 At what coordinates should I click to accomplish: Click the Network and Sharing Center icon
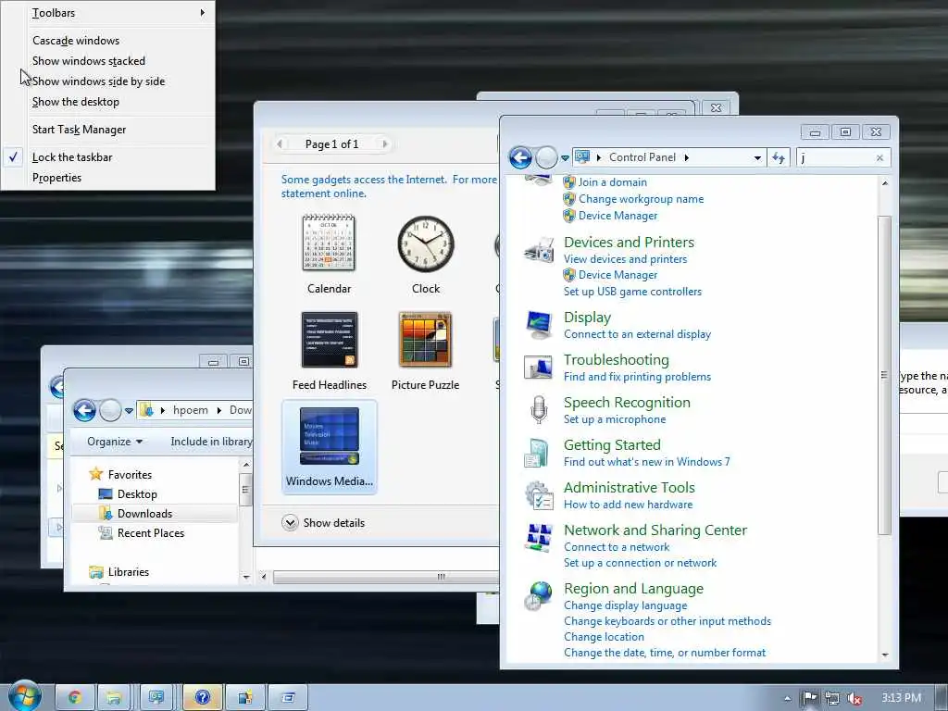(538, 538)
